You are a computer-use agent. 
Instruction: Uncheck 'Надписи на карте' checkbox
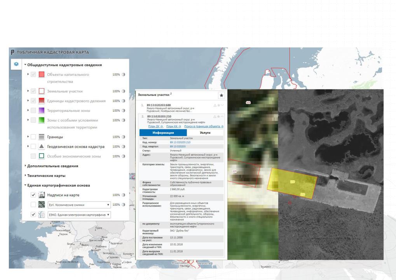tap(33, 195)
